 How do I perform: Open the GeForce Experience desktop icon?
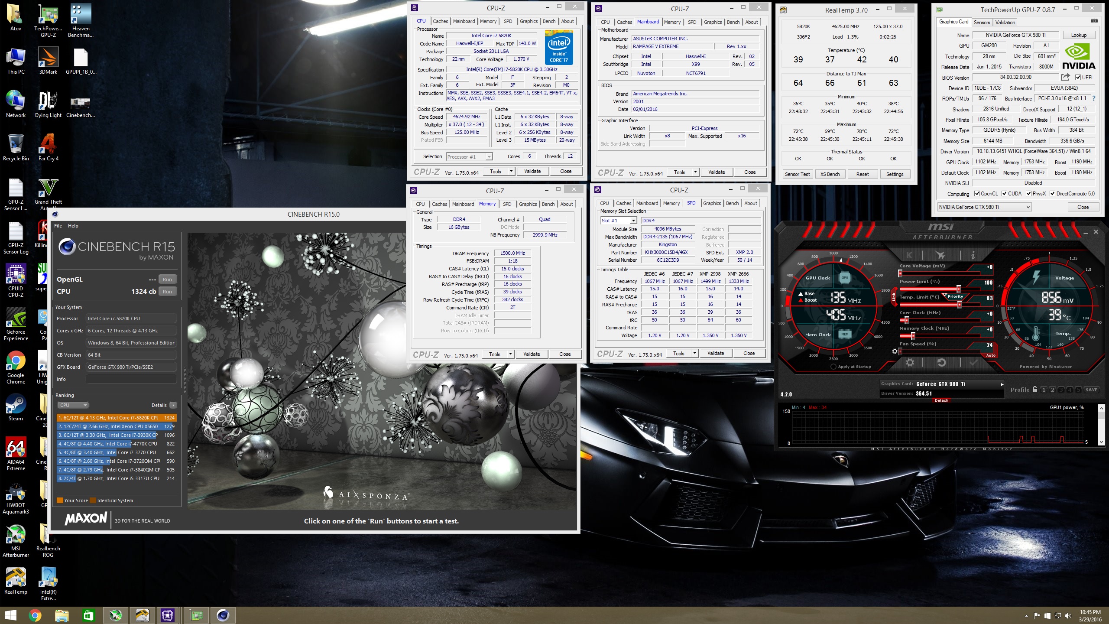[16, 324]
